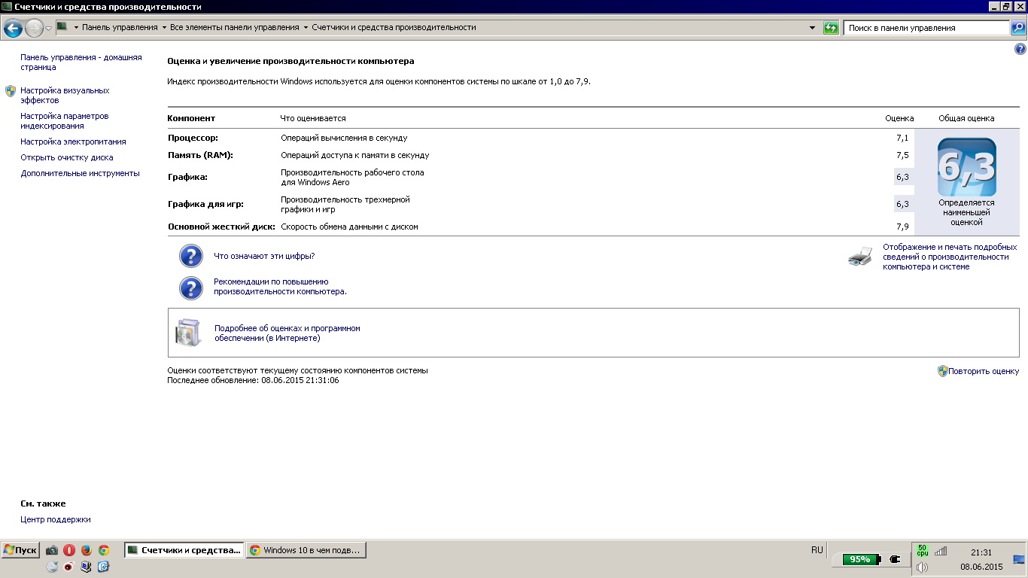This screenshot has width=1028, height=578.
Task: Open the volume speaker tray icon
Action: (x=923, y=567)
